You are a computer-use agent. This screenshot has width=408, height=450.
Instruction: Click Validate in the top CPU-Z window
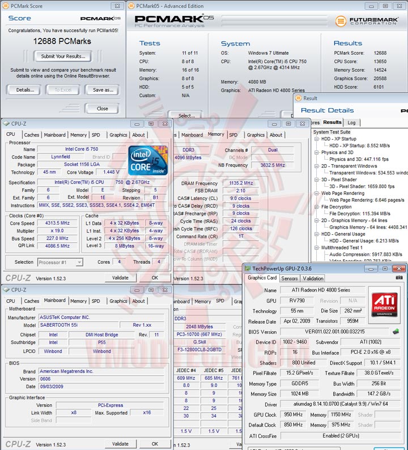click(120, 278)
